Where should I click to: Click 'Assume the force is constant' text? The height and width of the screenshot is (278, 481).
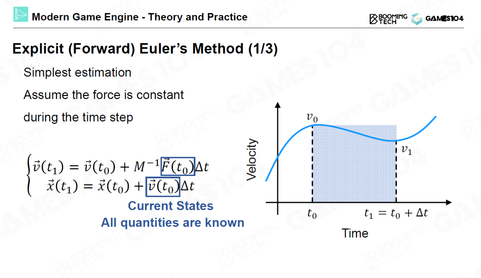104,95
